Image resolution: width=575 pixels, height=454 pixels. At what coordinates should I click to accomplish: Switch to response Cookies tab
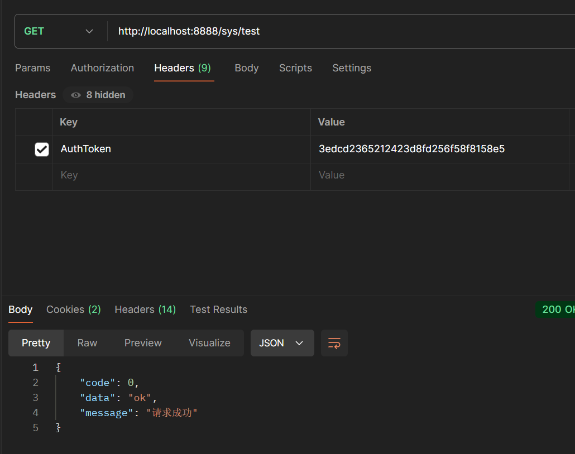click(x=73, y=310)
